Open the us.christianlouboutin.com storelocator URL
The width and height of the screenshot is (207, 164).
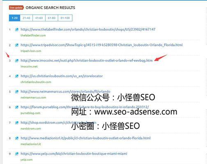[62, 76]
